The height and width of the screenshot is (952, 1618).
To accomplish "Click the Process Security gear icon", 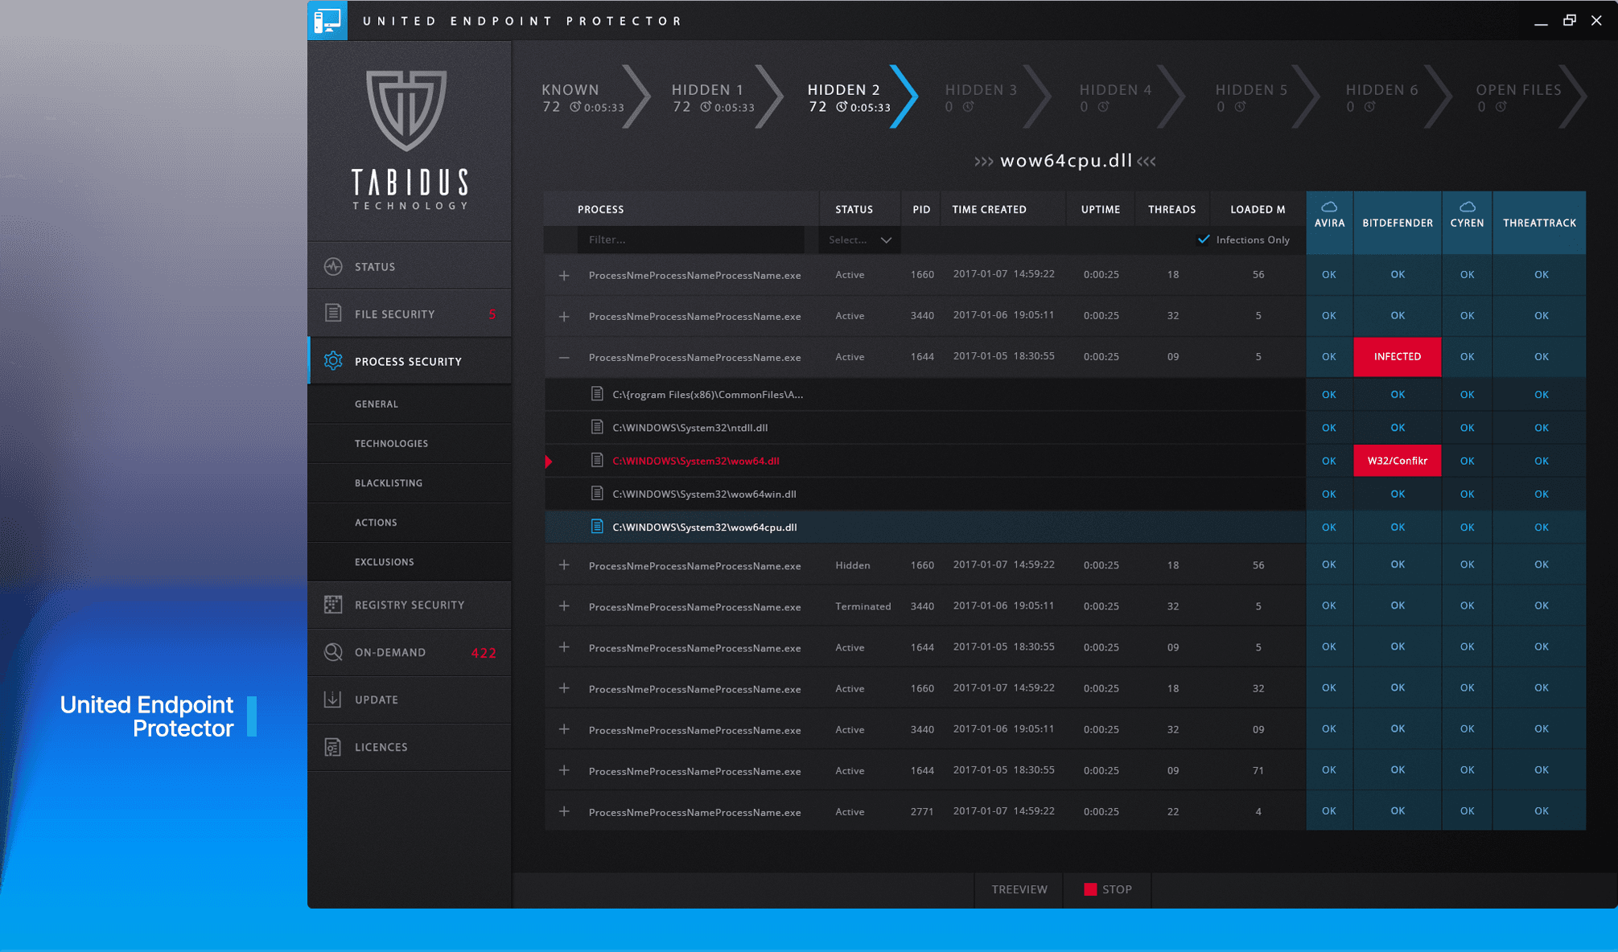I will 333,361.
